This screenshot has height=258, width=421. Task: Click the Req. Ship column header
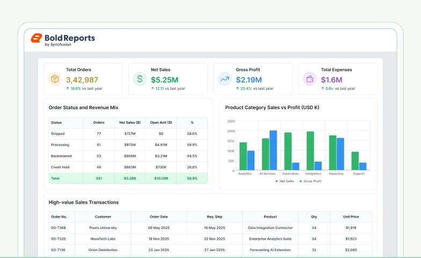tap(215, 217)
